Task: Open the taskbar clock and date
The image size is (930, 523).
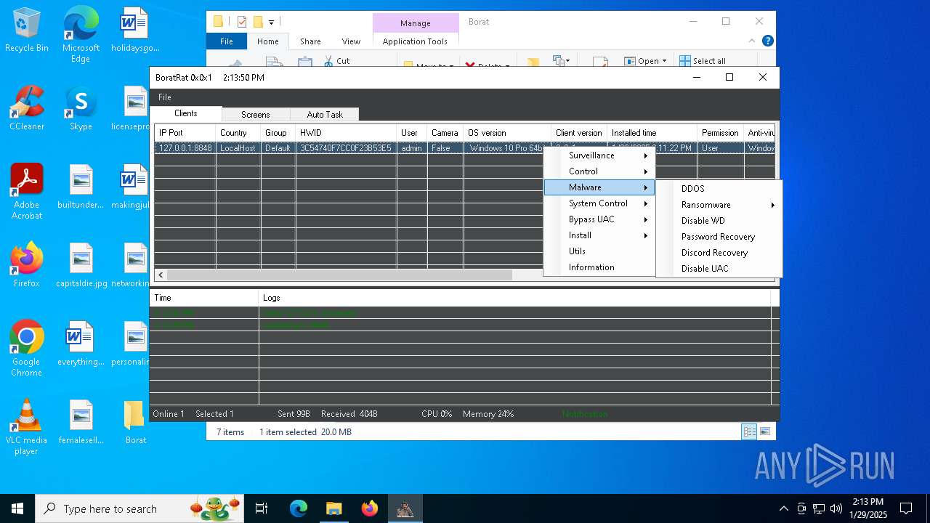Action: (868, 508)
